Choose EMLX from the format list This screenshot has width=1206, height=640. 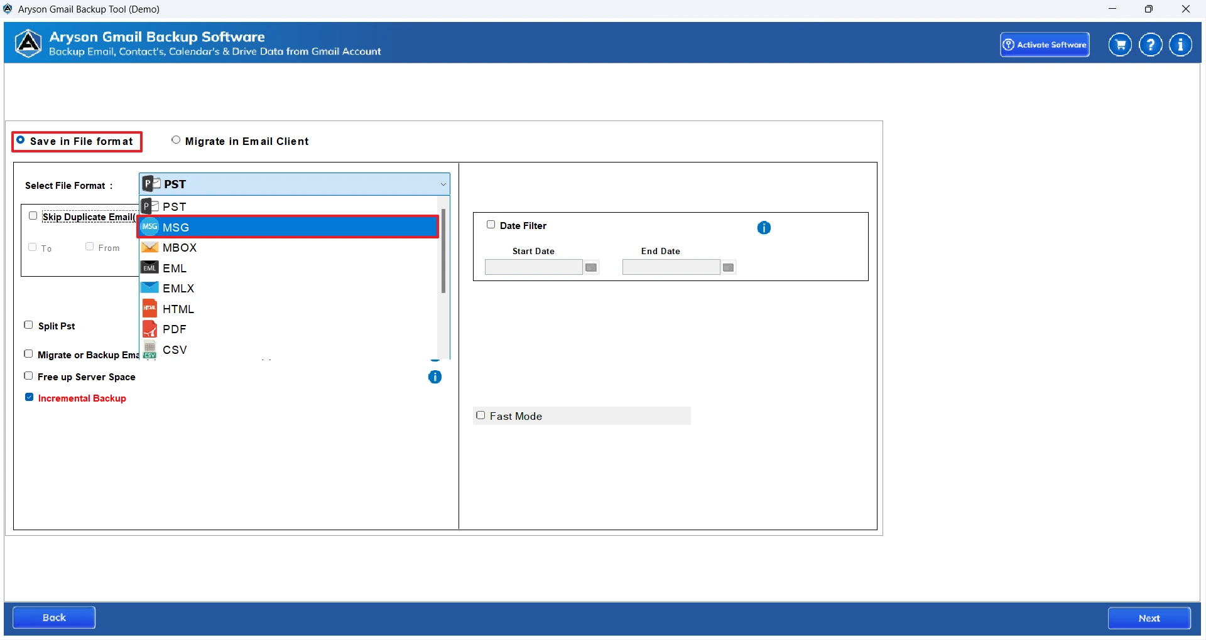pos(288,288)
